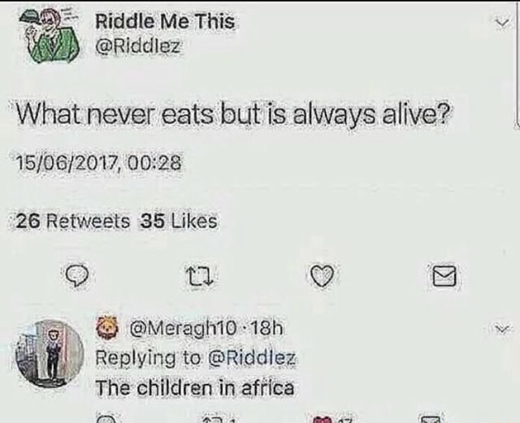Open the Riddle Me This profile picture
The height and width of the screenshot is (423, 520).
50,38
